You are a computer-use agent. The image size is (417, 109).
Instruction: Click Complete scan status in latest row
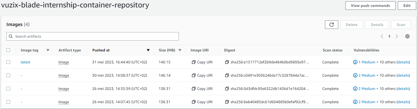pos(331,62)
